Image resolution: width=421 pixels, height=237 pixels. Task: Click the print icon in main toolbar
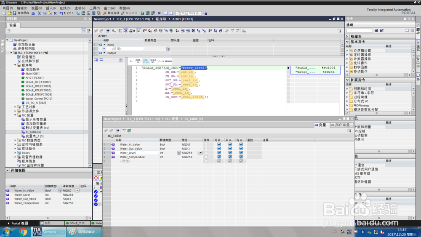[x=33, y=13]
